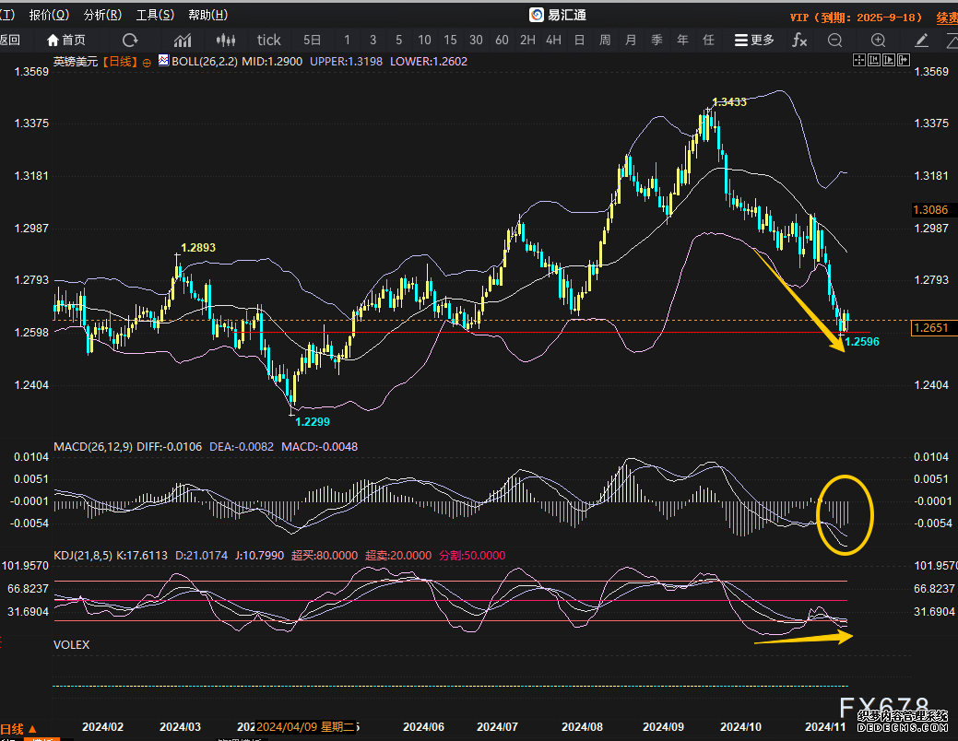Open the 帮助(H) menu
The image size is (958, 741).
coord(208,15)
